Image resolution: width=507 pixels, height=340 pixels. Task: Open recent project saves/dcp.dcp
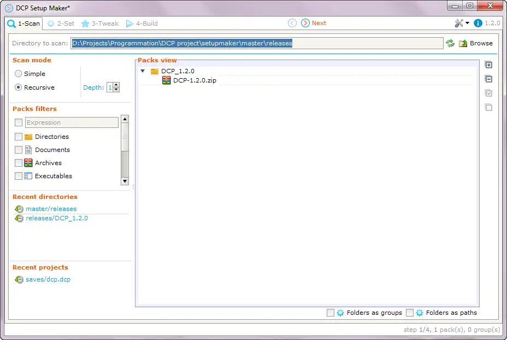pyautogui.click(x=48, y=279)
